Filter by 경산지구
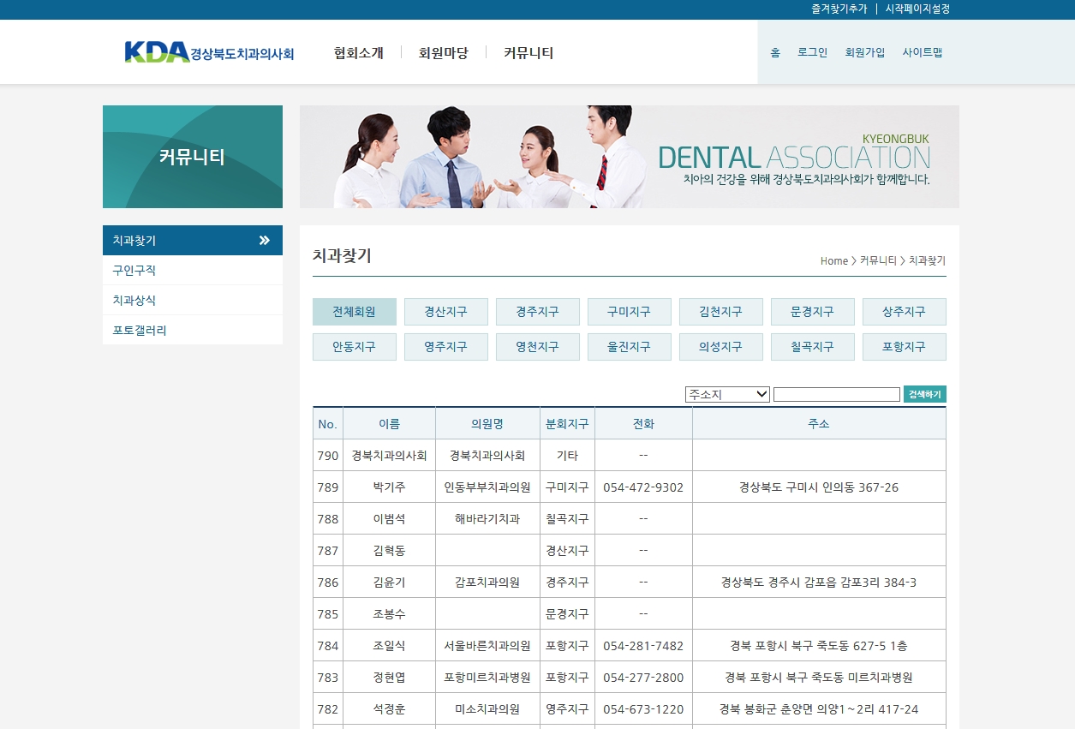This screenshot has height=729, width=1075. click(x=446, y=312)
